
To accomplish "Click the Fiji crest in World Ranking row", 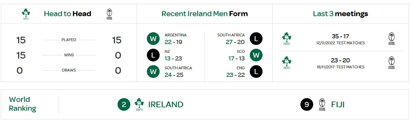I will 322,104.
